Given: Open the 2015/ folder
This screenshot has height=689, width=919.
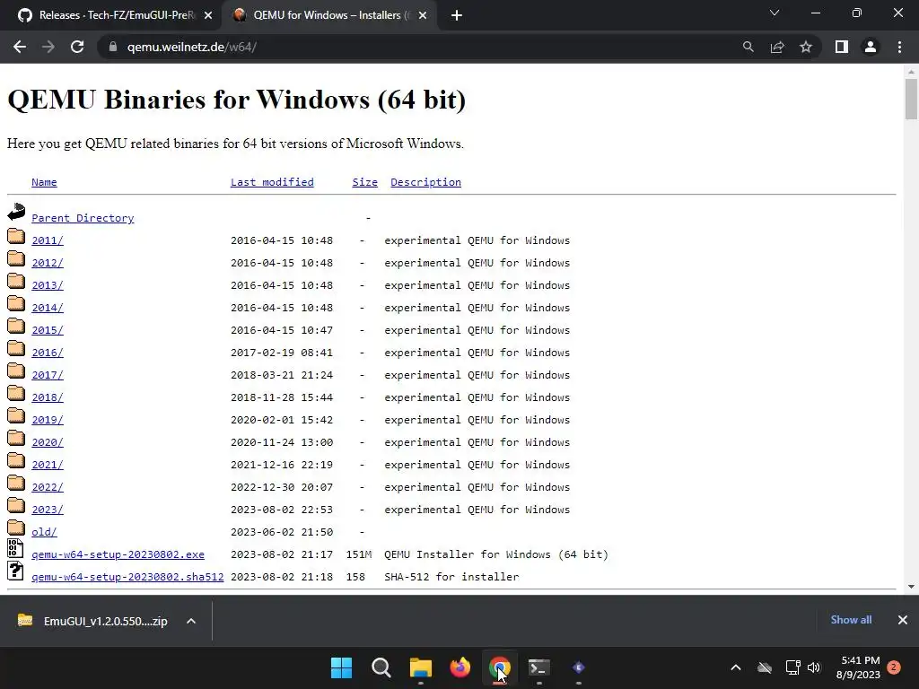Looking at the screenshot, I should [x=48, y=330].
